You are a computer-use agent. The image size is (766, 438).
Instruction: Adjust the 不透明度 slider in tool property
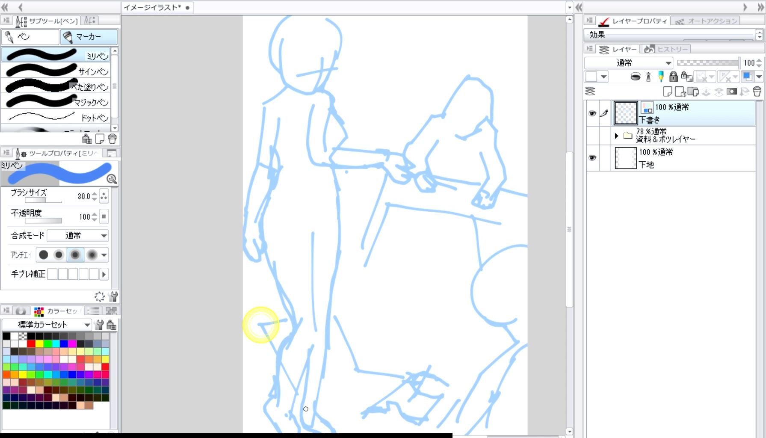[x=43, y=221]
